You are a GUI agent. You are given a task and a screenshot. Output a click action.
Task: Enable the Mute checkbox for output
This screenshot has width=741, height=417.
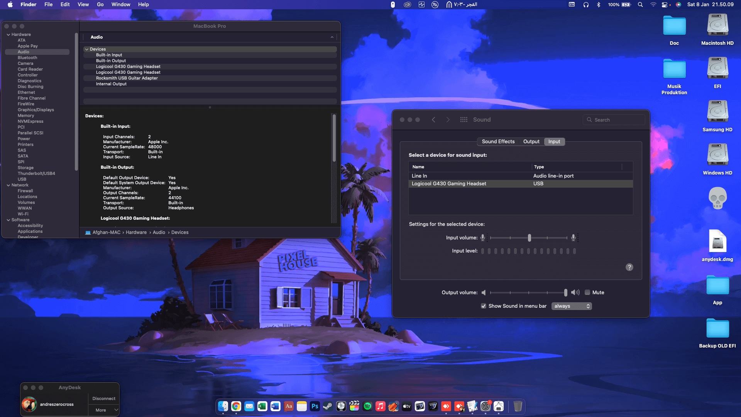point(588,292)
